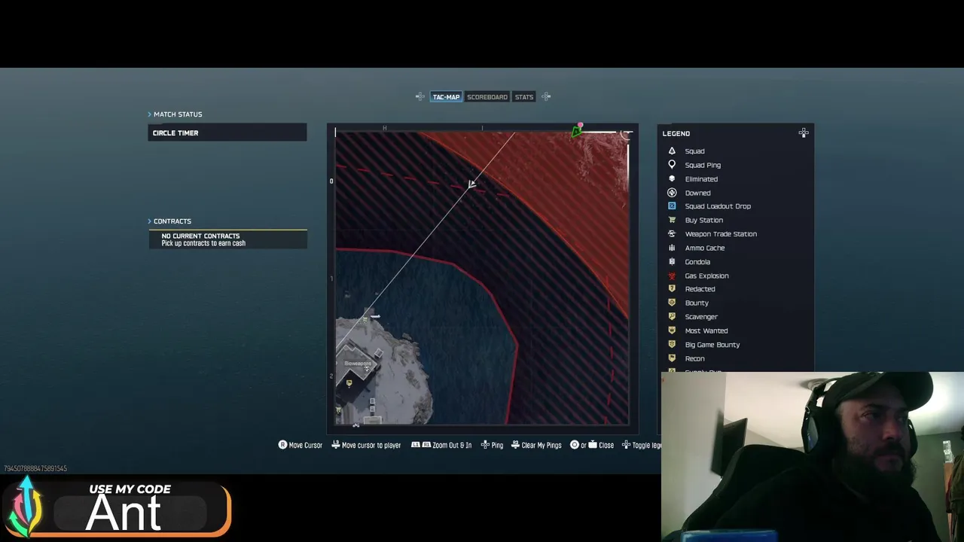Click the Downed icon in the legend
The width and height of the screenshot is (964, 542).
pos(672,193)
